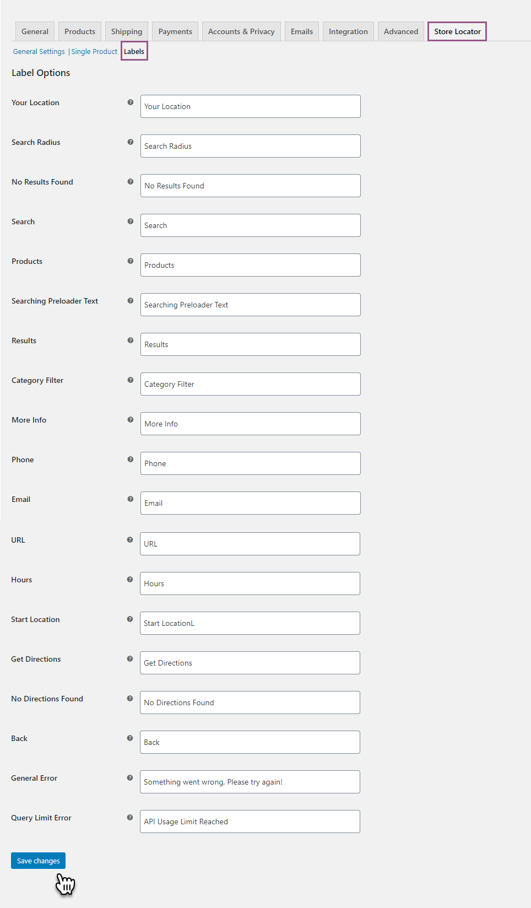The width and height of the screenshot is (531, 908).
Task: Click the help icon beside More Info
Action: [130, 419]
